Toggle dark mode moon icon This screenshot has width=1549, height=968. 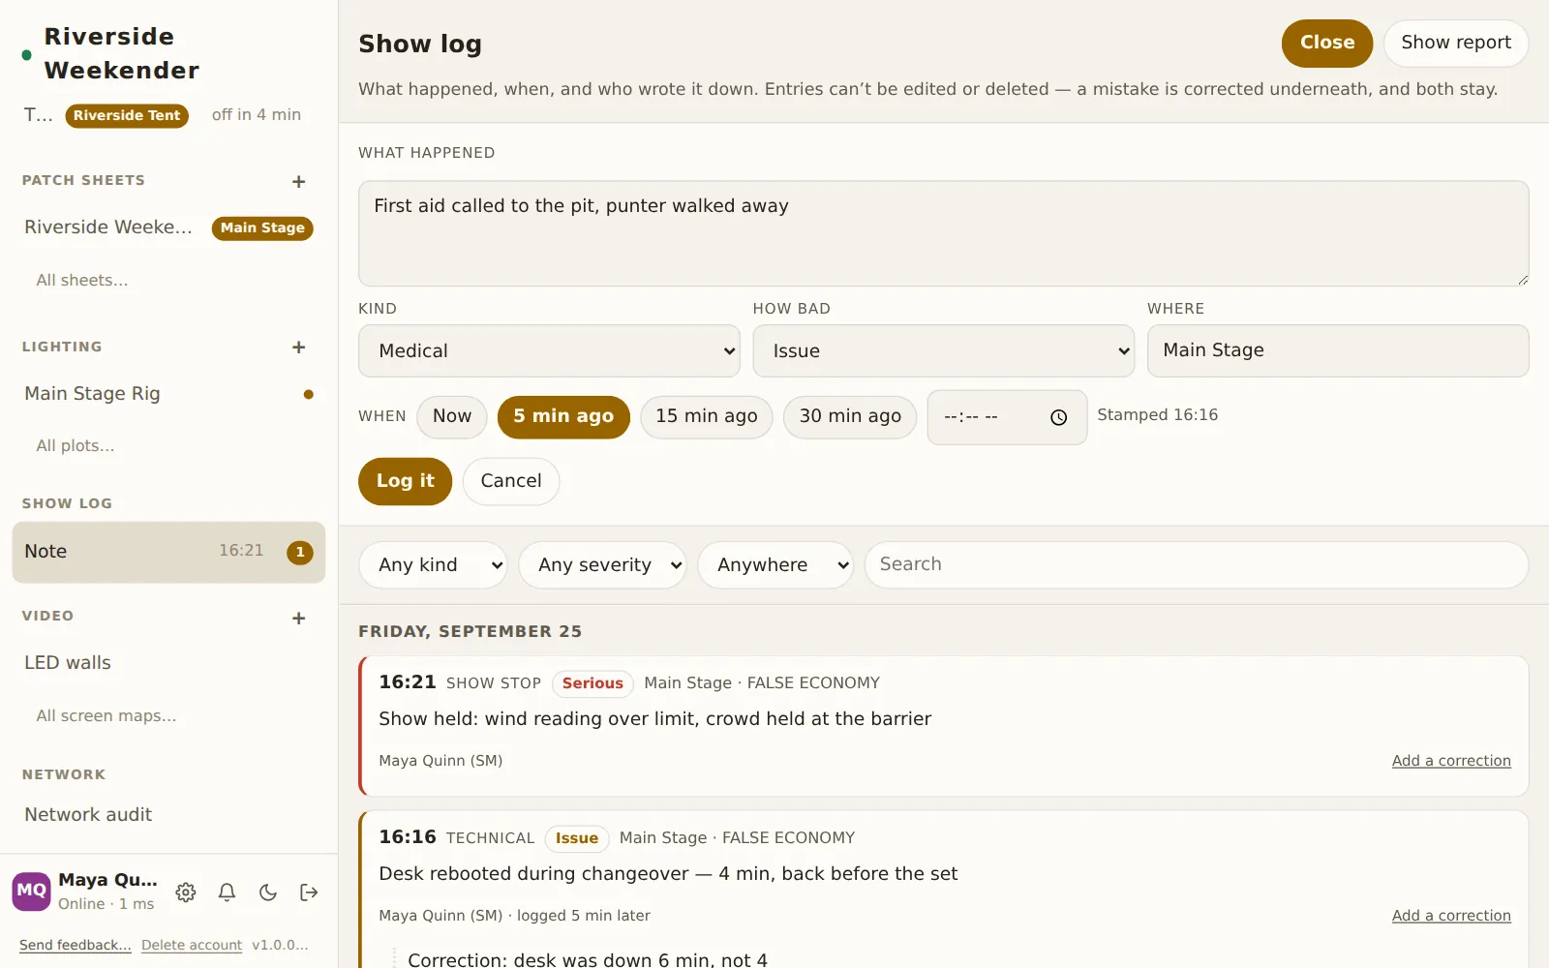tap(268, 892)
